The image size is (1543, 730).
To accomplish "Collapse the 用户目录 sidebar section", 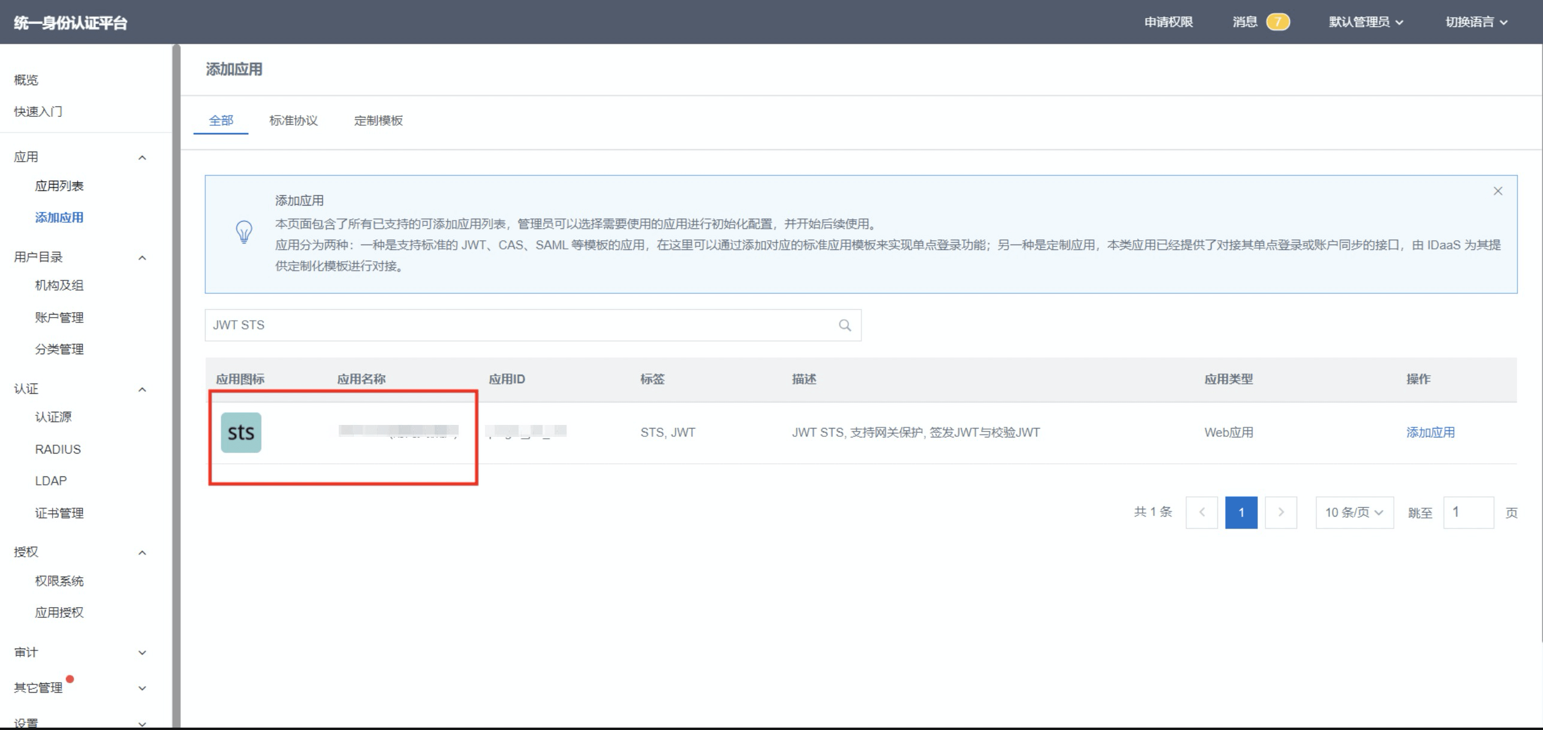I will (x=142, y=258).
